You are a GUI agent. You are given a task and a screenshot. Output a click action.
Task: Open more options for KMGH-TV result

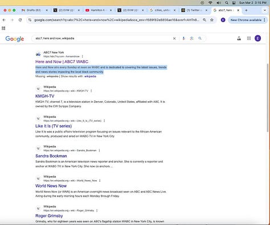(91, 91)
